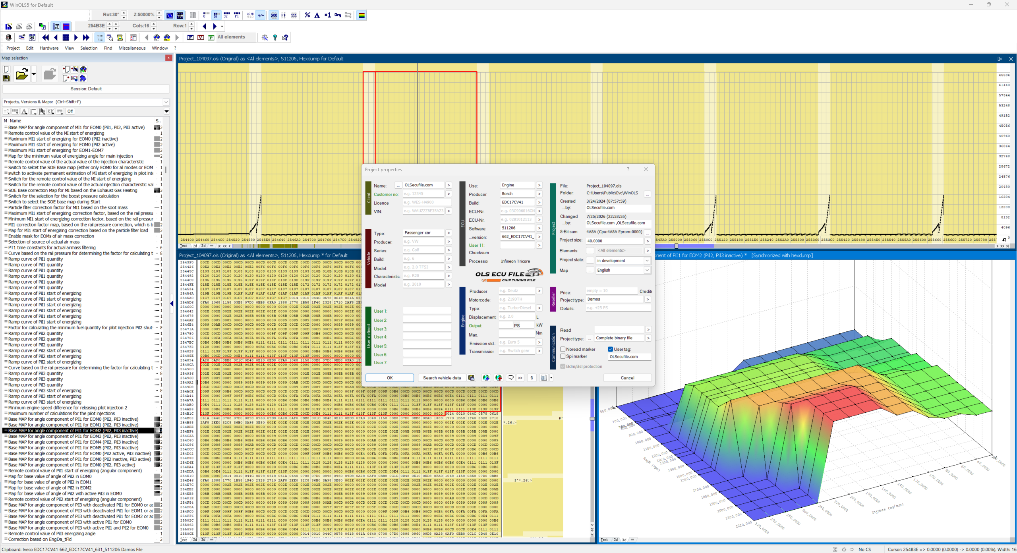The height and width of the screenshot is (553, 1017).
Task: Open the small arrow dropdown at dialog bottom
Action: 551,378
